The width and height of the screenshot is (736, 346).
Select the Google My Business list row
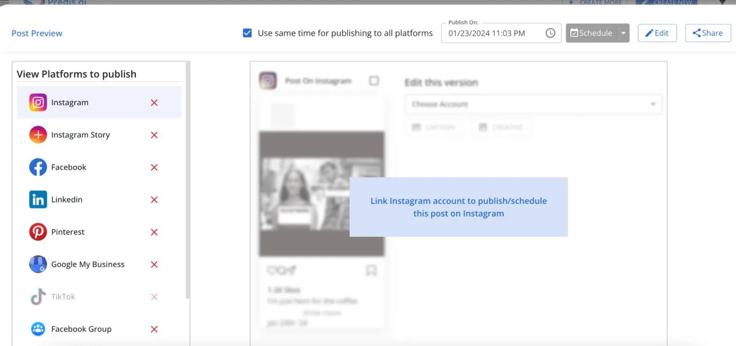(x=99, y=265)
